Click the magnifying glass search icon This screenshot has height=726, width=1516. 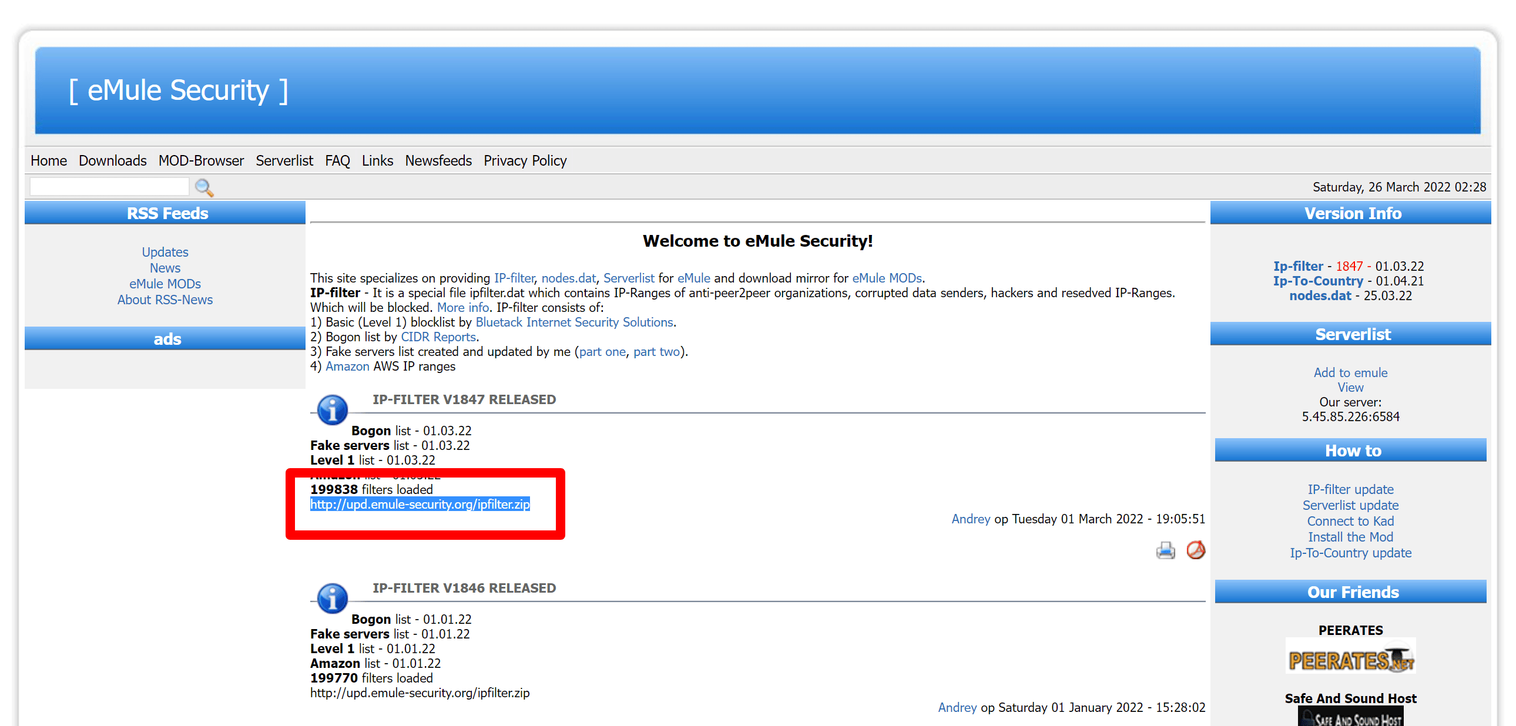coord(204,187)
